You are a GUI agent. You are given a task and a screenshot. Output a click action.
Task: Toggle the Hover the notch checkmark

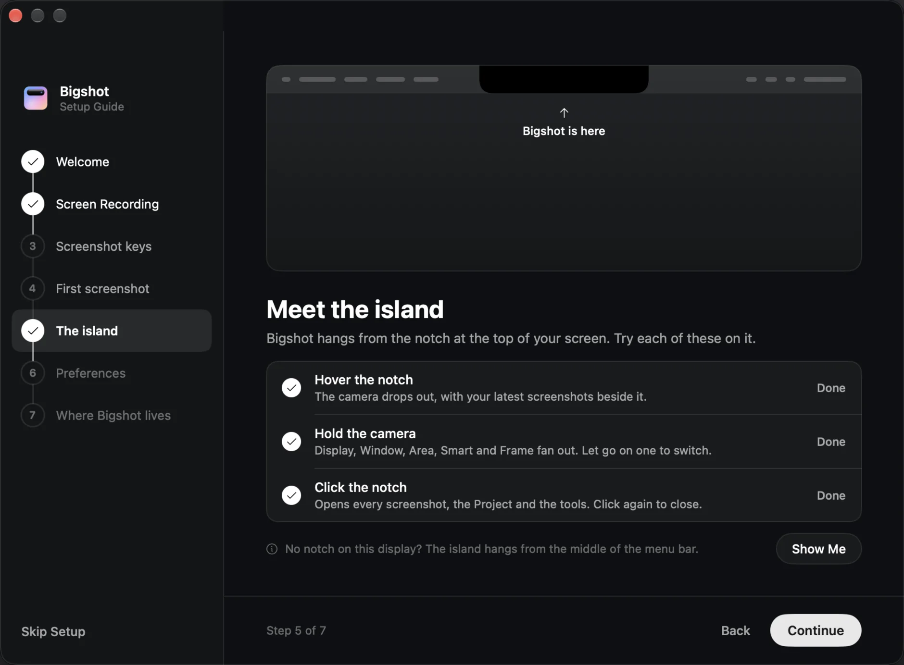[291, 388]
